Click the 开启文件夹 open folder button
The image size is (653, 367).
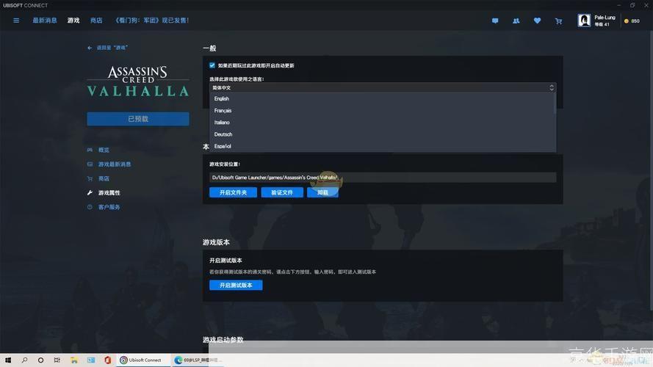(234, 192)
